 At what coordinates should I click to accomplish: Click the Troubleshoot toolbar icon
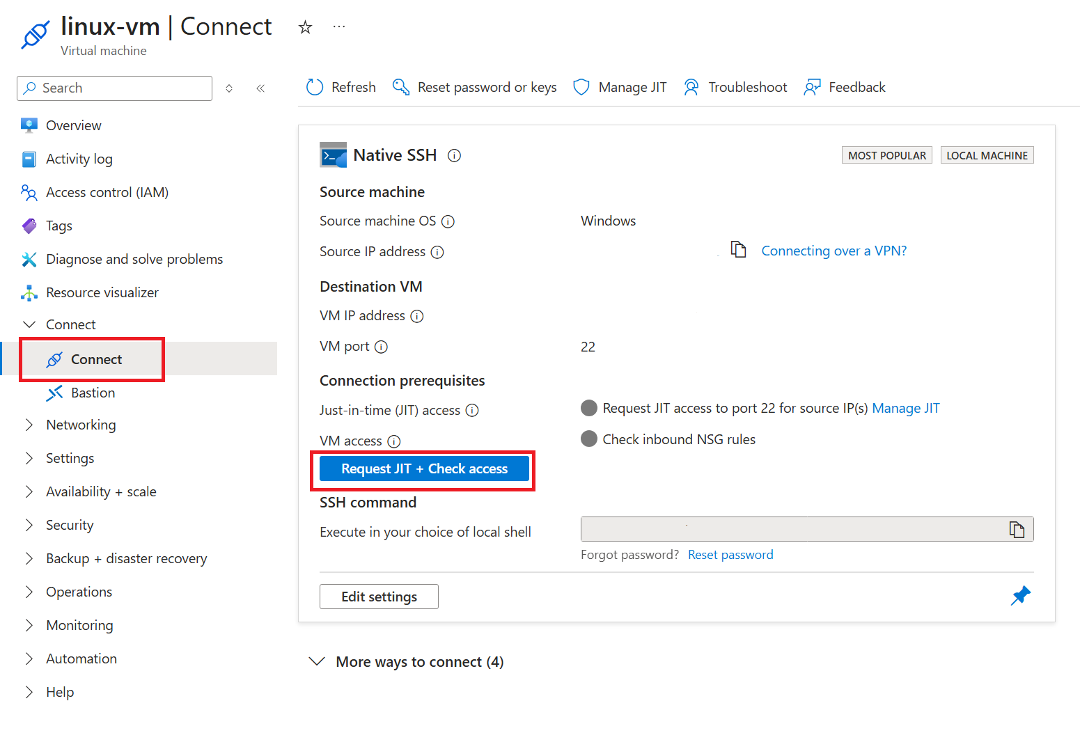[x=691, y=86]
